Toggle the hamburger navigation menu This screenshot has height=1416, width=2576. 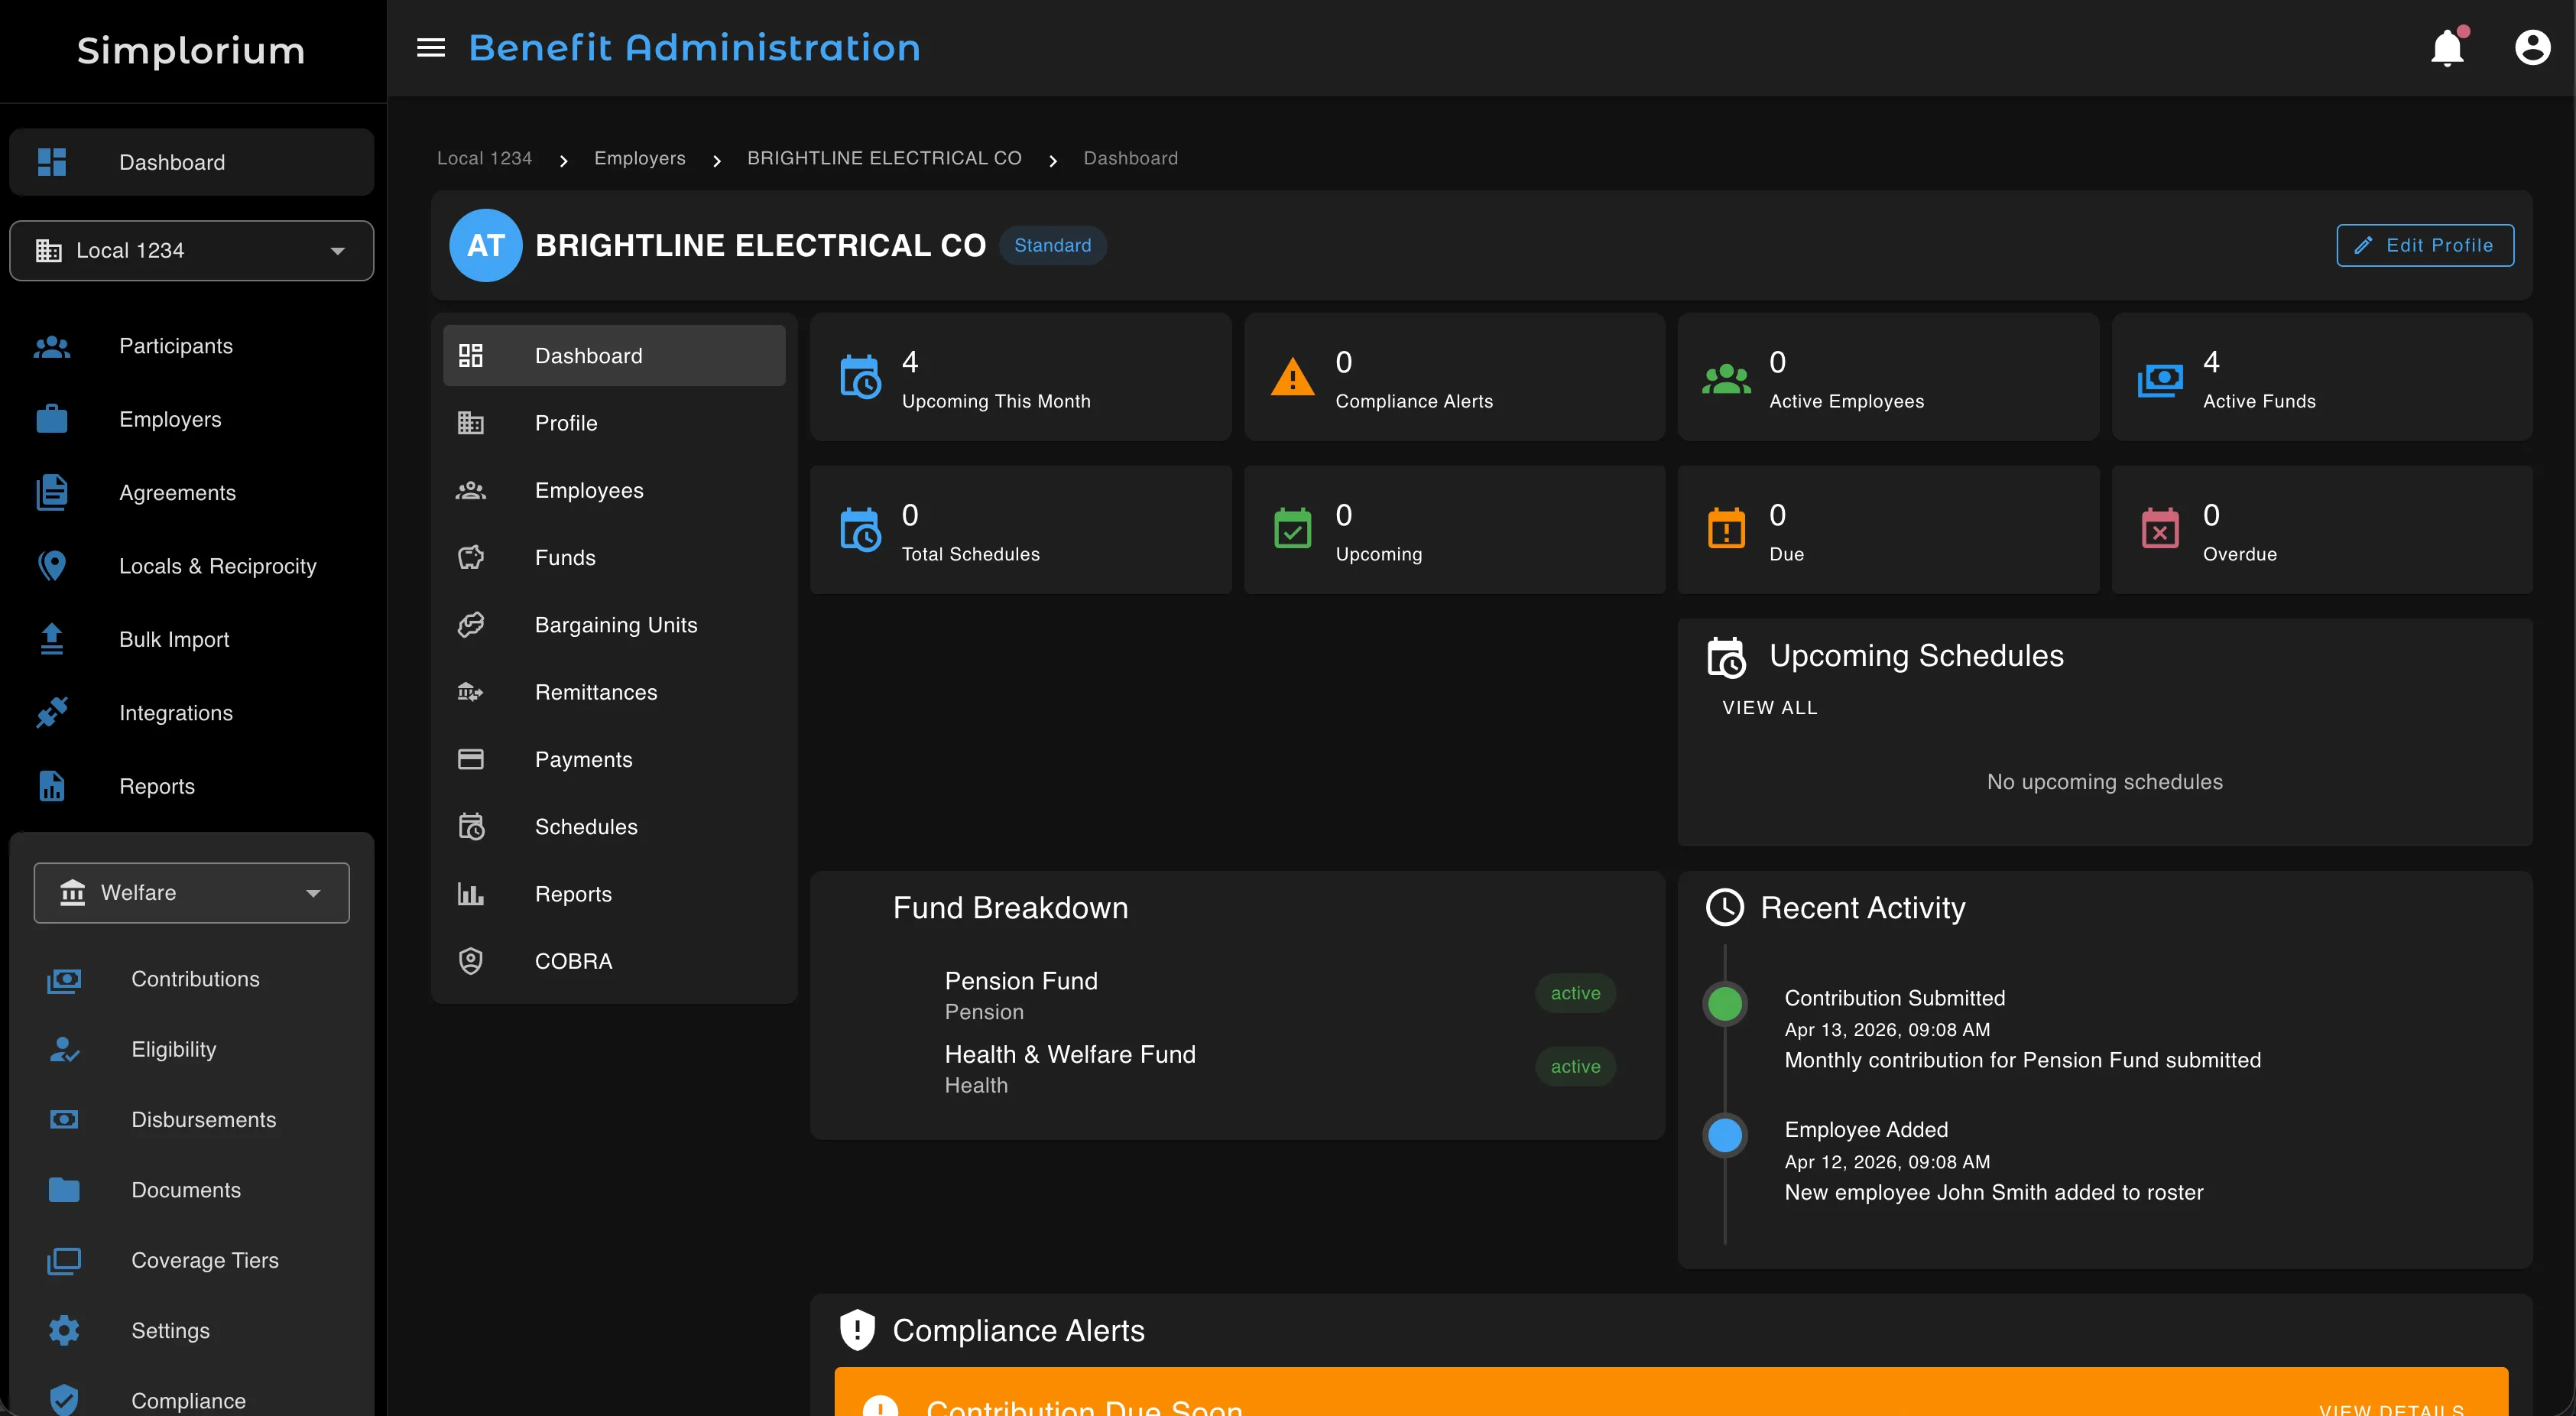click(x=431, y=47)
